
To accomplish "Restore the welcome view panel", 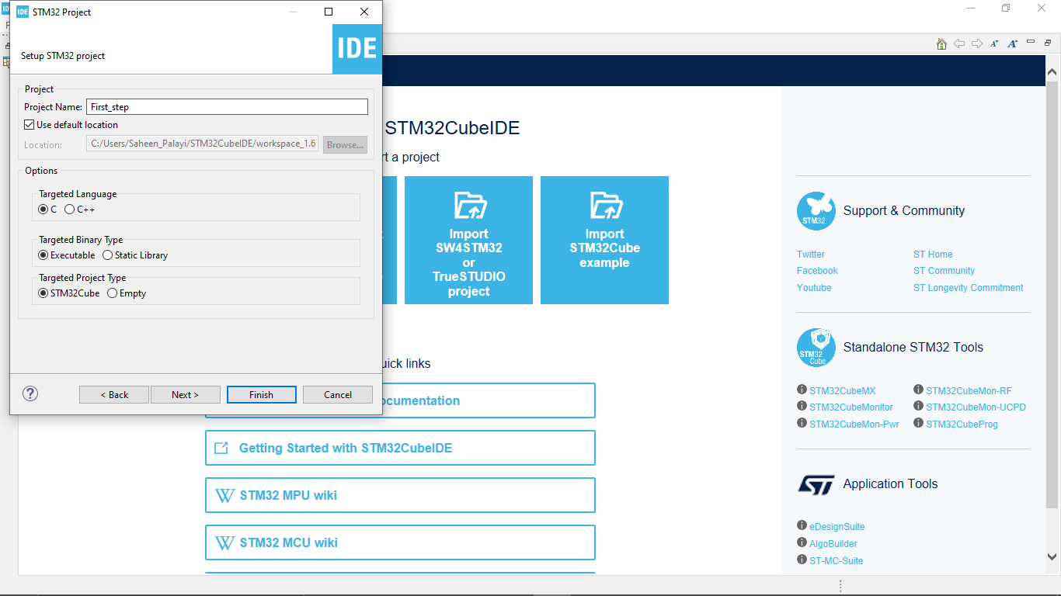I will point(1048,43).
